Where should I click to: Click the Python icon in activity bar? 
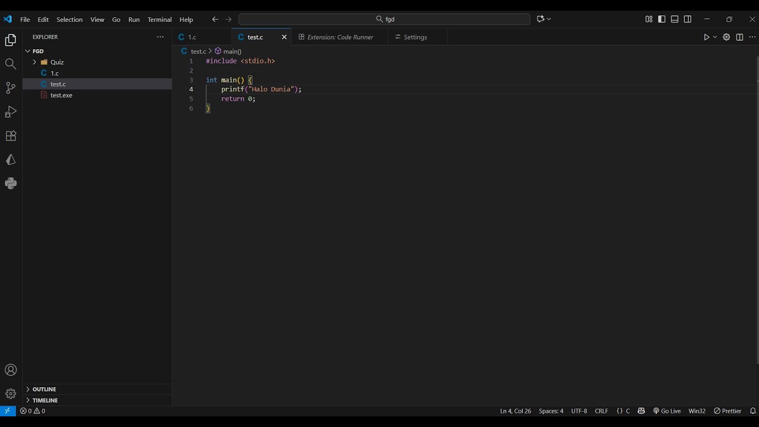pos(11,183)
